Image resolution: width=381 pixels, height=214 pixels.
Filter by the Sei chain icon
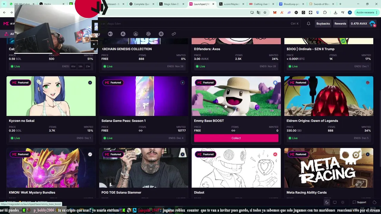point(148,34)
